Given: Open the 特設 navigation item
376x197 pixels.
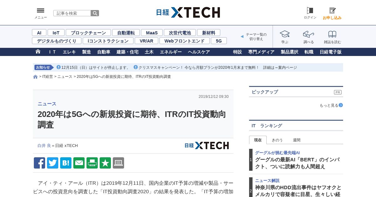Looking at the screenshot, I should pos(238,52).
